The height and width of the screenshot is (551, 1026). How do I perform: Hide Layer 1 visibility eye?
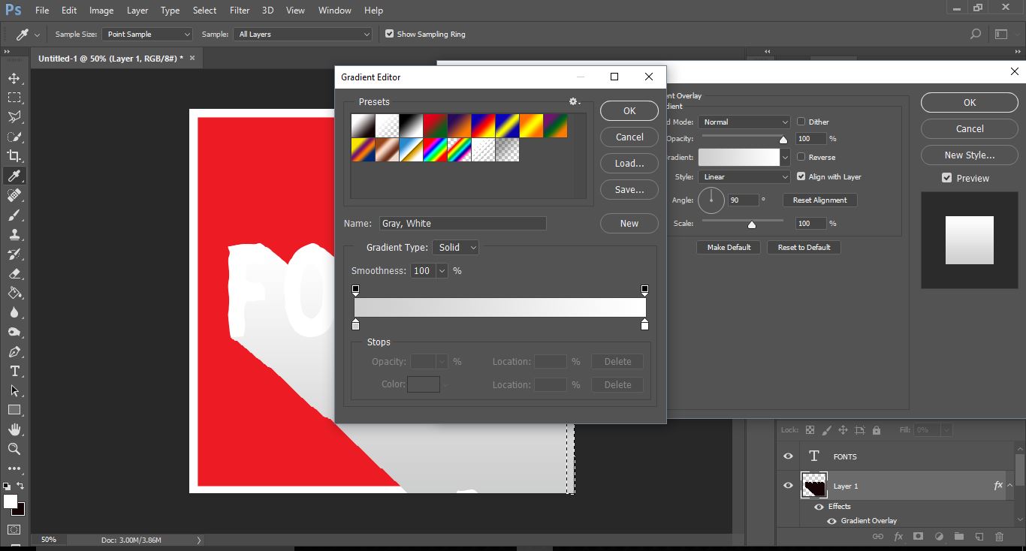[788, 486]
